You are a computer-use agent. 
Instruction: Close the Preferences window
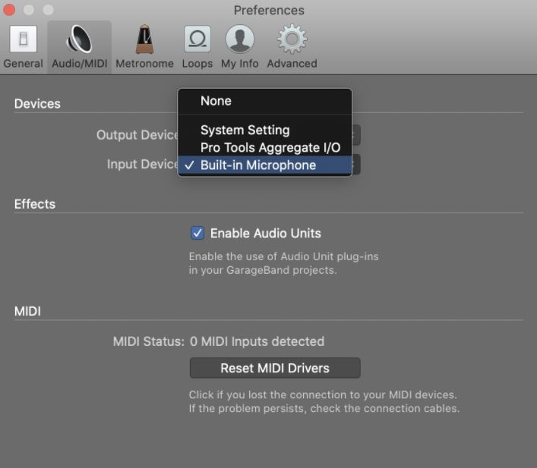coord(9,10)
